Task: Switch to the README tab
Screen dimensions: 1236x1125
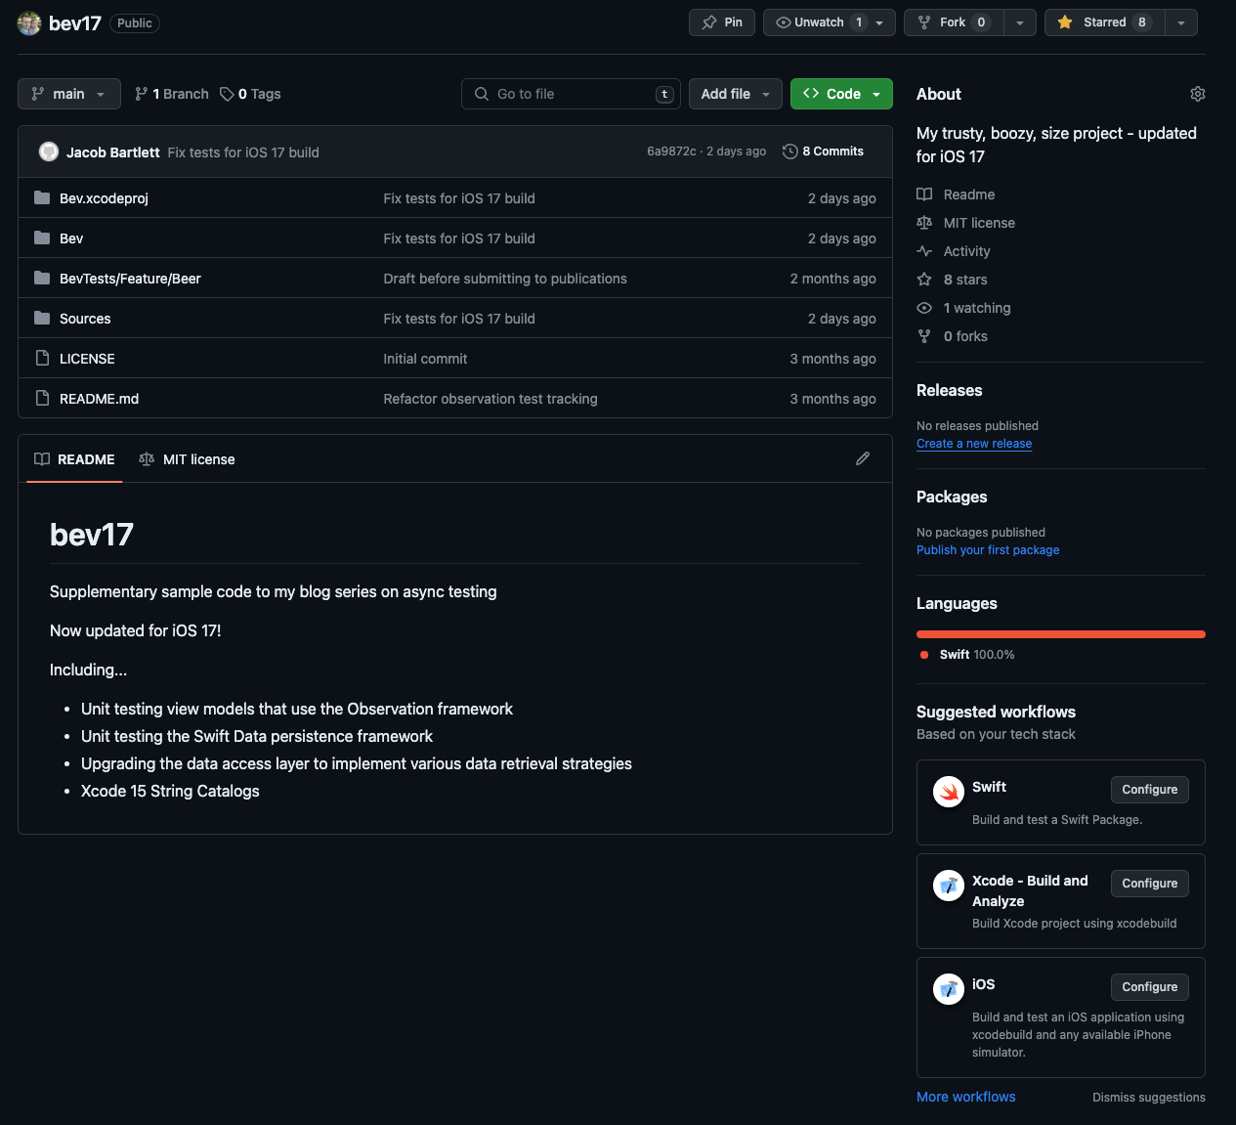Action: coord(74,459)
